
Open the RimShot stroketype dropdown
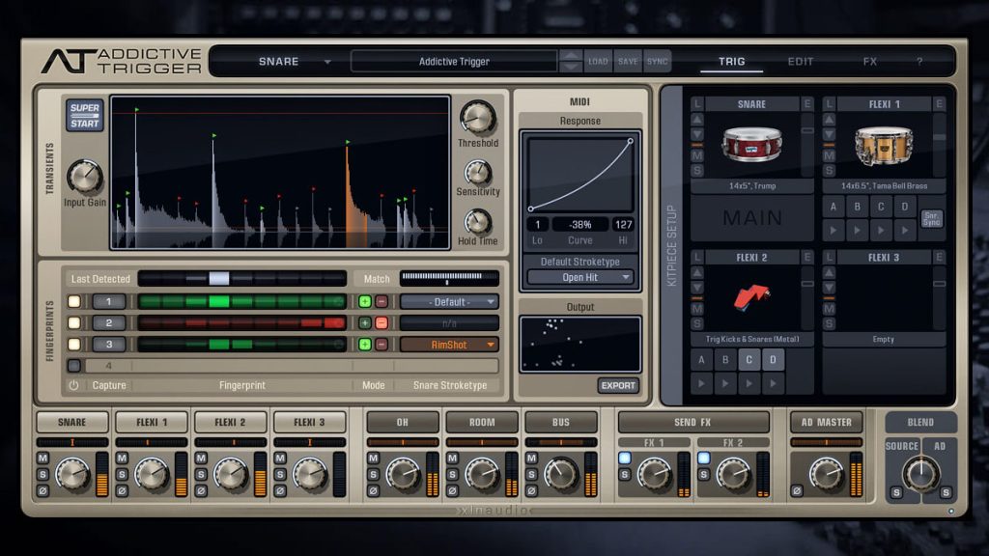[449, 345]
